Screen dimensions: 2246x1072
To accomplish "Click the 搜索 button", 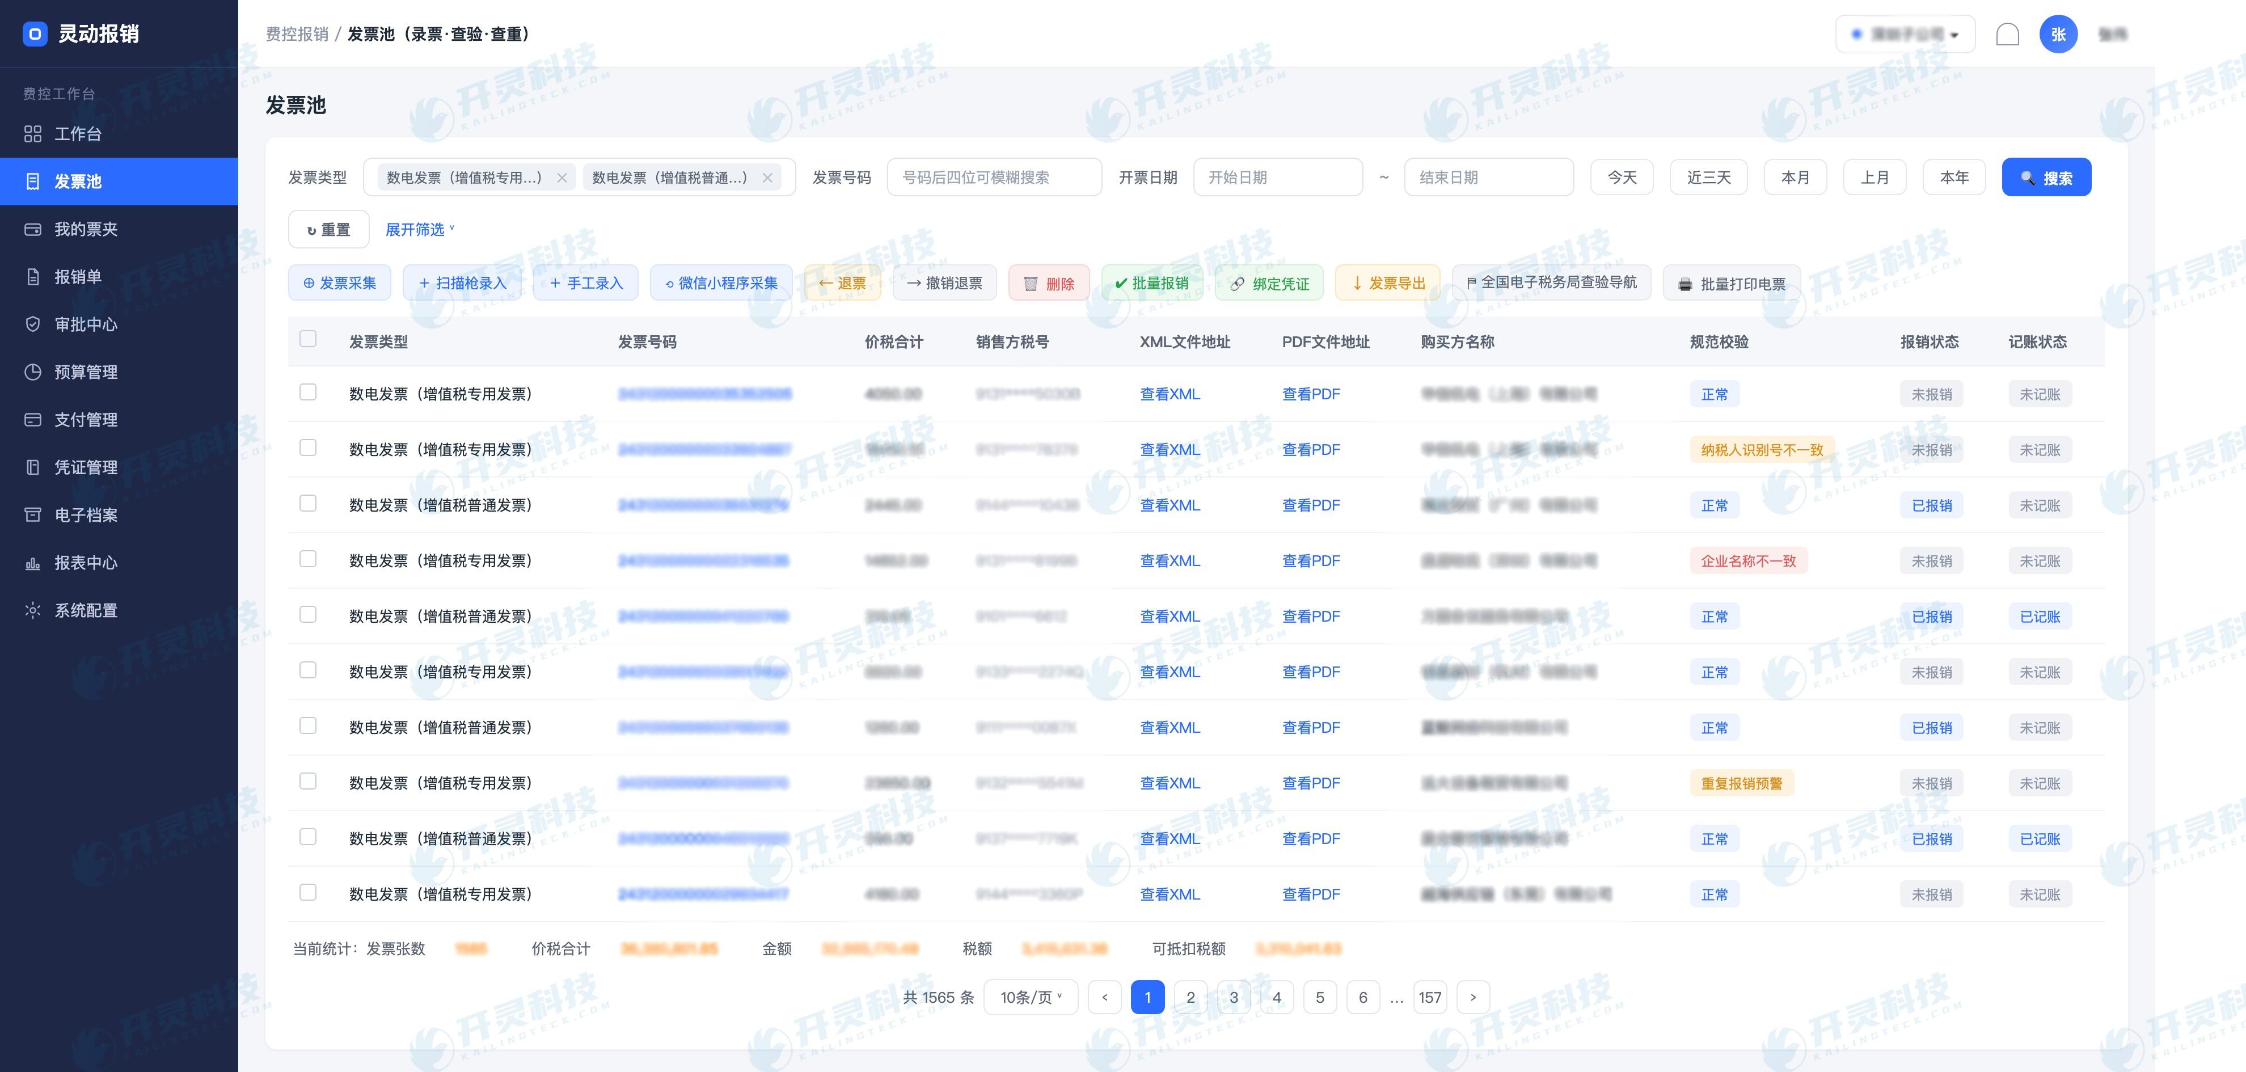I will [2046, 177].
